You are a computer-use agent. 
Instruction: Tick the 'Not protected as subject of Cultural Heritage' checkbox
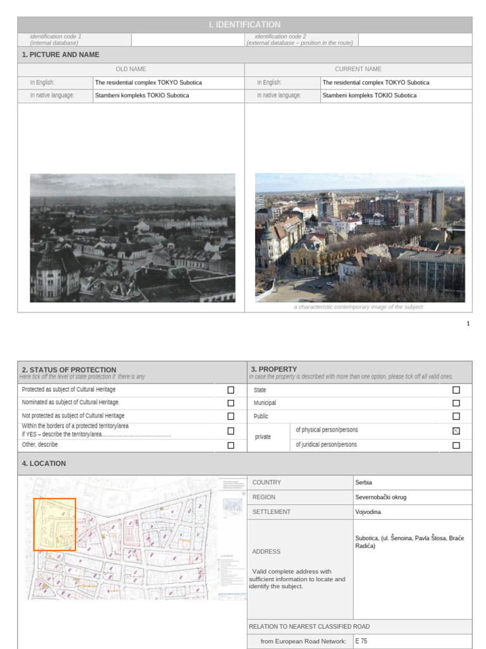pos(230,416)
